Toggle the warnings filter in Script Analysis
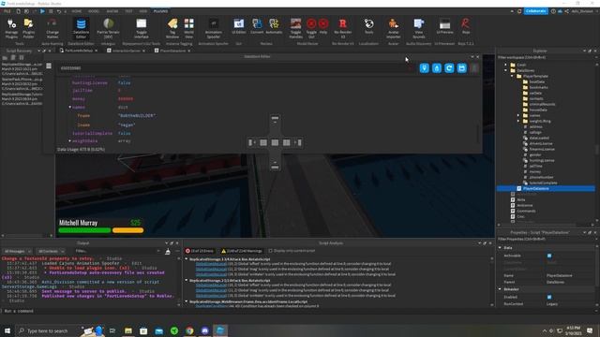Image resolution: width=600 pixels, height=337 pixels. click(242, 251)
